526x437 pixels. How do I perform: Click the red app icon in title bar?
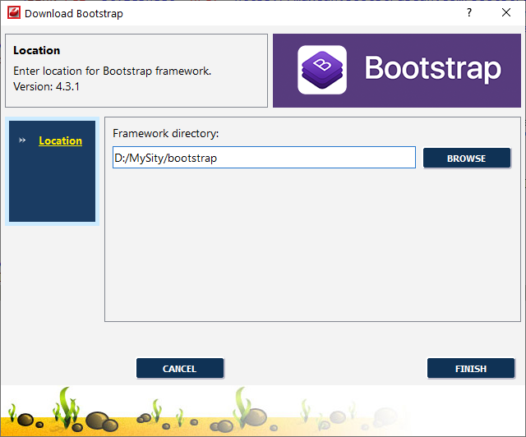[x=14, y=13]
